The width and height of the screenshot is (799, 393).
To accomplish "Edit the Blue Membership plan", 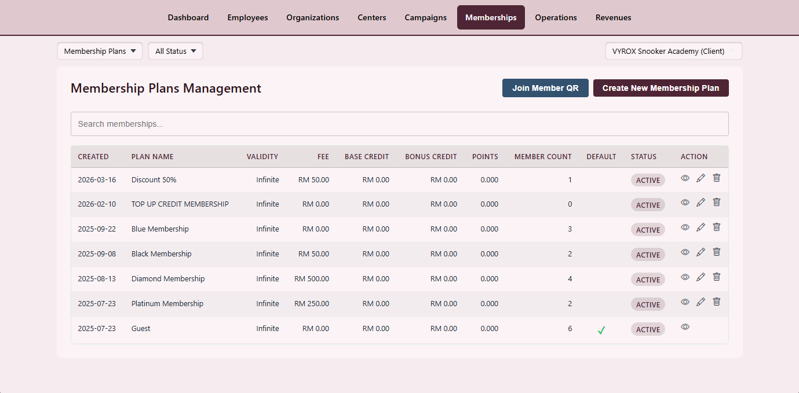I will point(701,227).
